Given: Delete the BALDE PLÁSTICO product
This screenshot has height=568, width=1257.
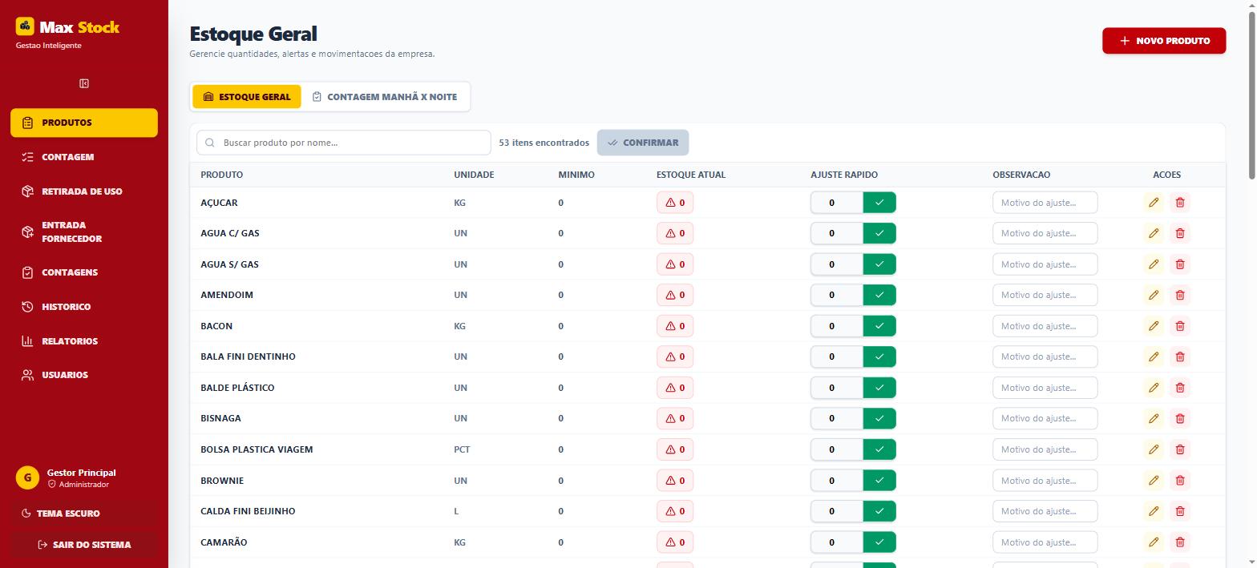Looking at the screenshot, I should pos(1180,388).
